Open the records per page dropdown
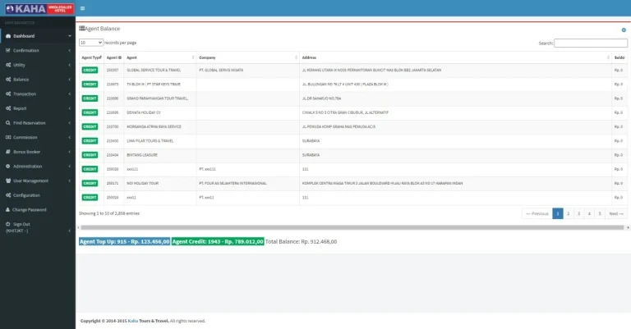631x329 pixels. (x=91, y=43)
